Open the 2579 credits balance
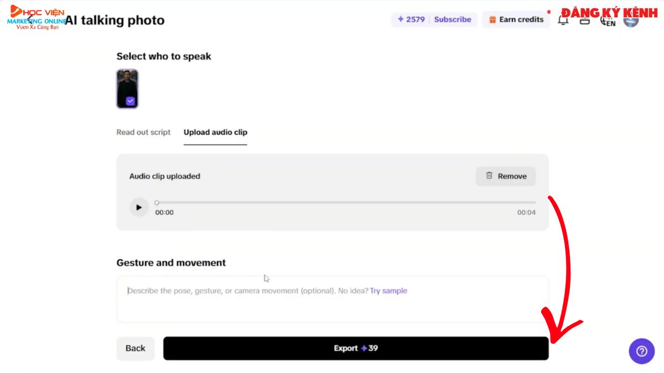 (411, 19)
